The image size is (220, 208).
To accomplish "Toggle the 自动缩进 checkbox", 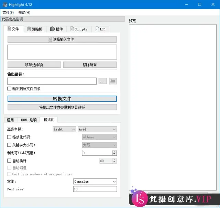I will point(9,167).
